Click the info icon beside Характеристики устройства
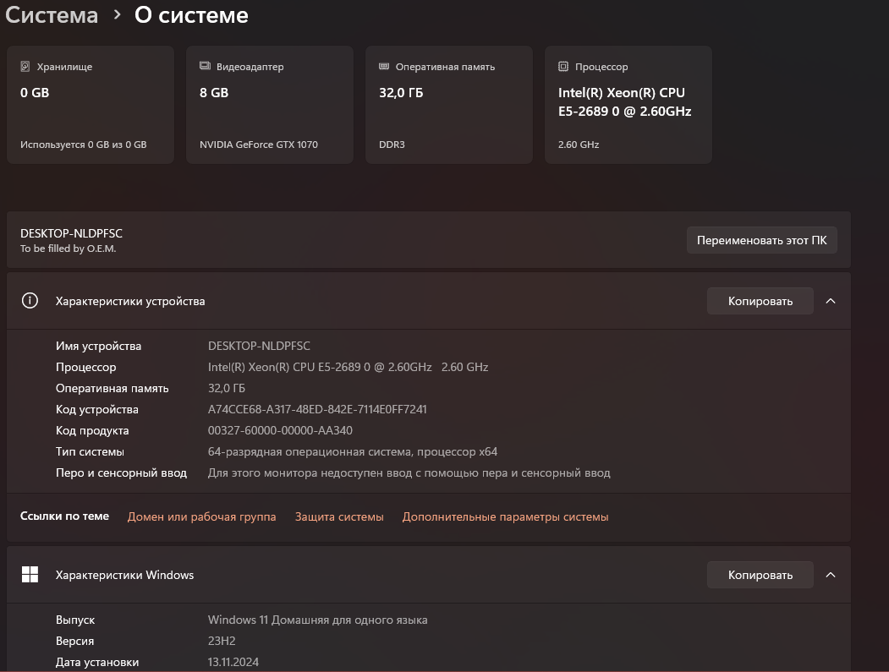This screenshot has width=889, height=672. pos(30,300)
